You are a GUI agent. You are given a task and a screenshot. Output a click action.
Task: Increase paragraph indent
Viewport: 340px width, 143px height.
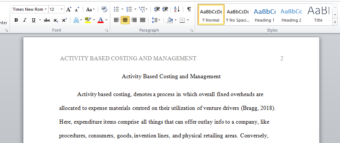click(x=165, y=9)
